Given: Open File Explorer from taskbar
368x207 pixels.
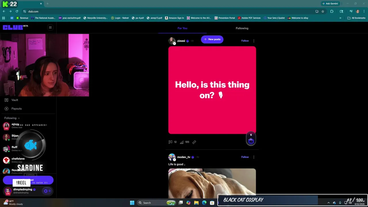Looking at the screenshot, I should pyautogui.click(x=196, y=203).
